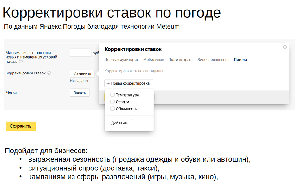Viewport: 301px width, 185px height.
Task: Click the Изменить button
Action: pos(82,73)
